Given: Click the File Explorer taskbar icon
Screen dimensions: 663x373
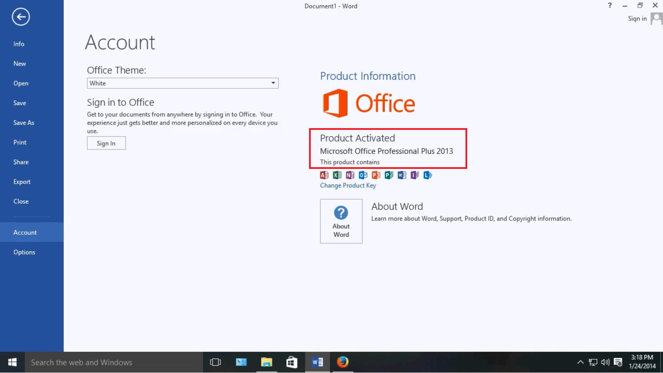Looking at the screenshot, I should point(266,362).
